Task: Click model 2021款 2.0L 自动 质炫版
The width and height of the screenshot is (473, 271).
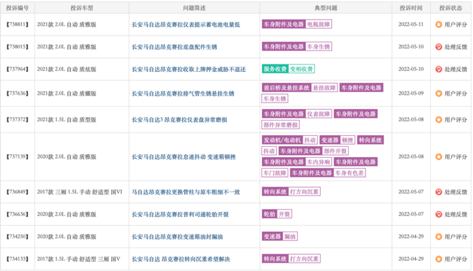Action: tap(67, 69)
